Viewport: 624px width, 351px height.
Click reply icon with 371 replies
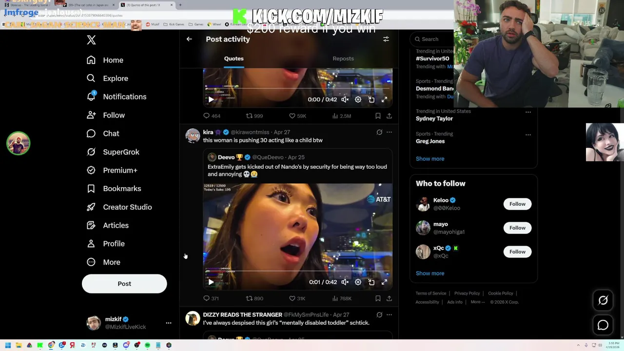[207, 298]
